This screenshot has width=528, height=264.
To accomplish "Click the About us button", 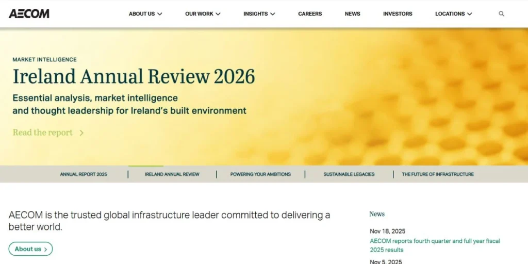I will (30, 249).
